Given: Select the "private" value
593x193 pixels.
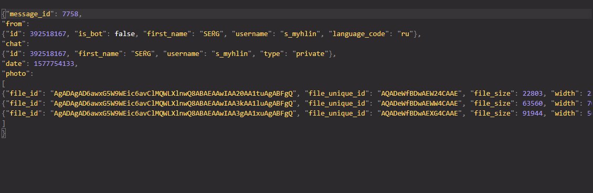Looking at the screenshot, I should [310, 53].
